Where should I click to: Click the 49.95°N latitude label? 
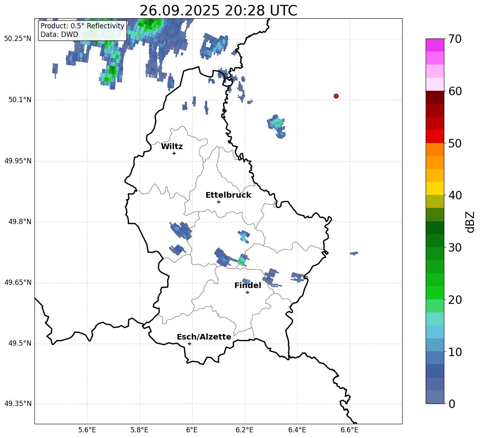click(18, 161)
